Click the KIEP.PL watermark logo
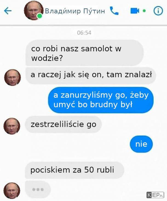The height and width of the screenshot is (201, 167). (x=155, y=195)
